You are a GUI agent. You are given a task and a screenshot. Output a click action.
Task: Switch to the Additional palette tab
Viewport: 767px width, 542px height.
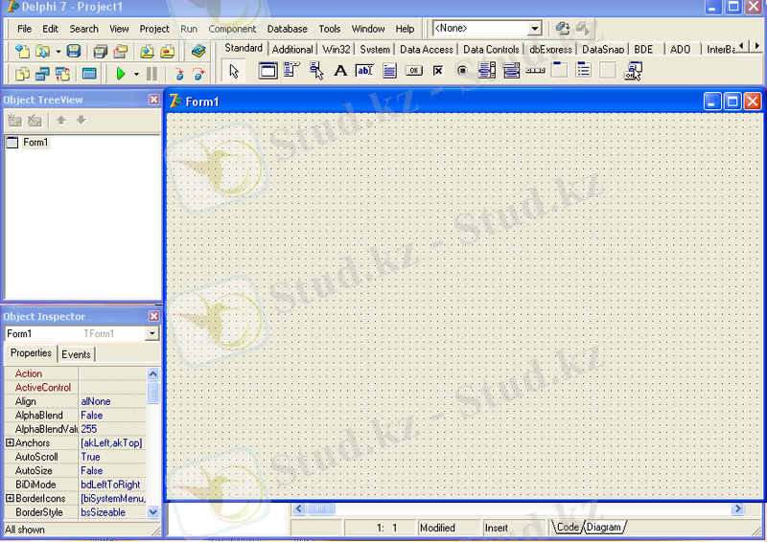tap(292, 50)
